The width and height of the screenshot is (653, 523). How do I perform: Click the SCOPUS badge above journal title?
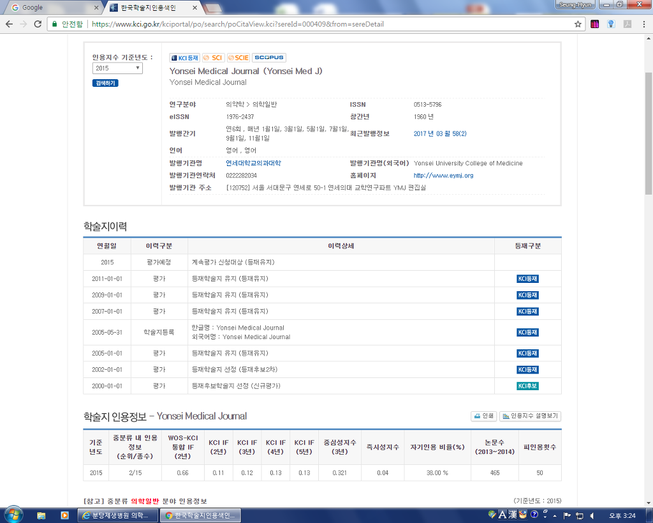click(x=268, y=57)
